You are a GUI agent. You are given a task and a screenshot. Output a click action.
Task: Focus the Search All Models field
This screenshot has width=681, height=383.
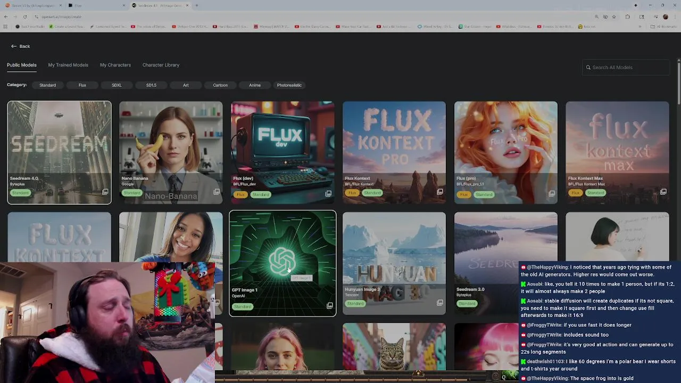click(x=626, y=68)
